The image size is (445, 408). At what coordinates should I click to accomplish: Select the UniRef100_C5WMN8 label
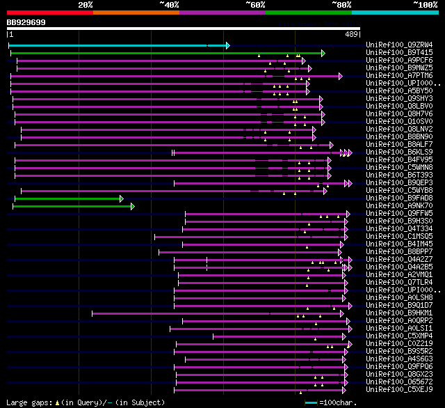(399, 168)
